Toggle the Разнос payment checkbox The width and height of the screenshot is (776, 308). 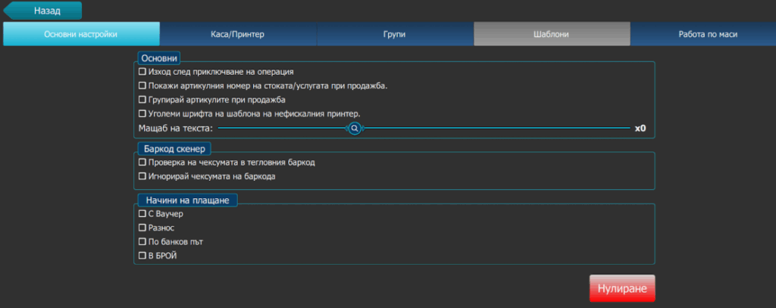(142, 227)
